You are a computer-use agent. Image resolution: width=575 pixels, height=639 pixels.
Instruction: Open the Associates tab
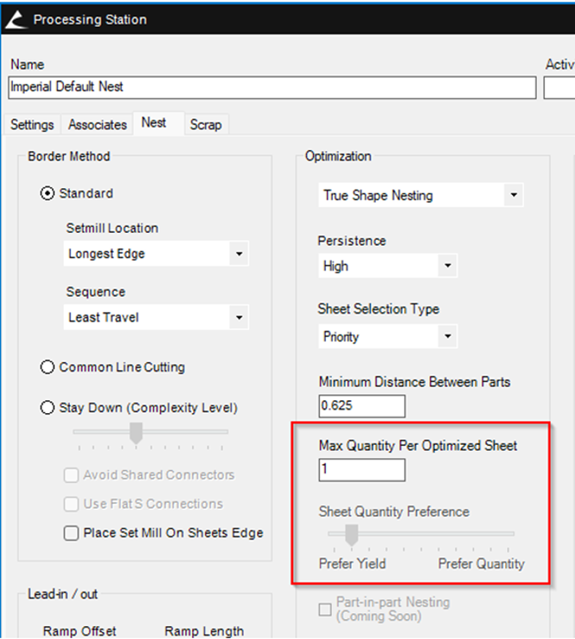(97, 125)
